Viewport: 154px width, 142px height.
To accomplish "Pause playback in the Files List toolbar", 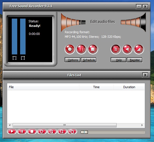I will (22, 131).
